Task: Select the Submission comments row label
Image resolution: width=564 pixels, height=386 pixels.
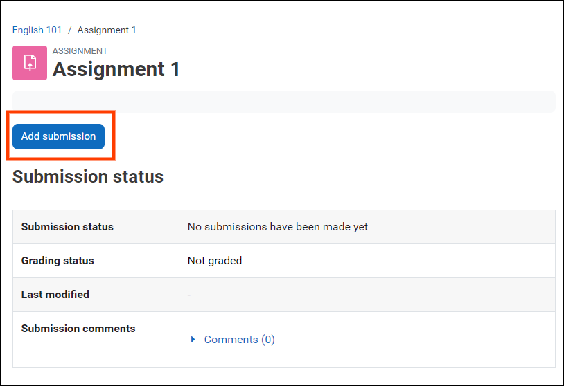Action: (78, 329)
